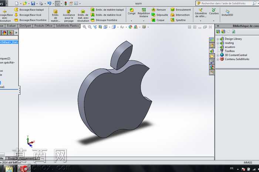This screenshot has height=172, width=259.
Task: Open Géométrie de référence tool
Action: click(x=201, y=13)
